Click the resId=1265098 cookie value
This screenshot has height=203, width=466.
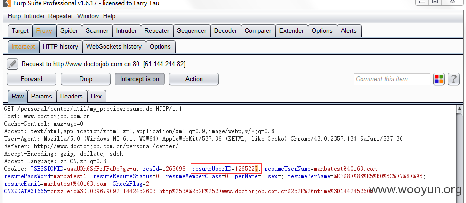(165, 169)
